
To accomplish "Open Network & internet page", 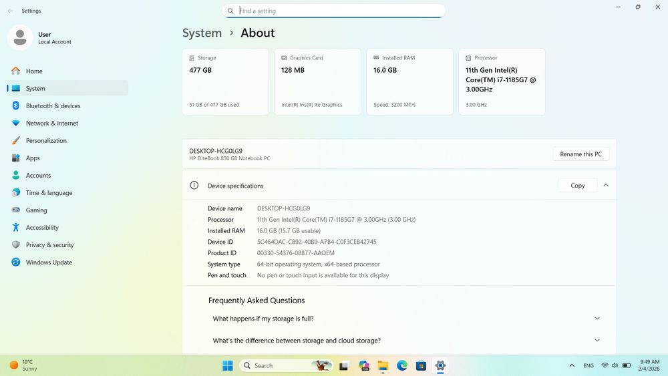I will point(67,123).
